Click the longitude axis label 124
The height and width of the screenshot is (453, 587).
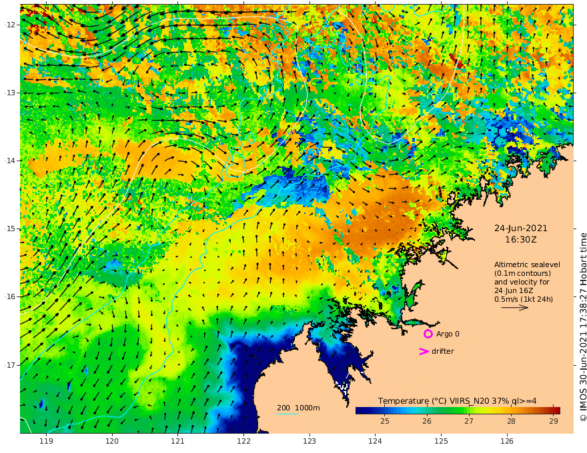(375, 441)
